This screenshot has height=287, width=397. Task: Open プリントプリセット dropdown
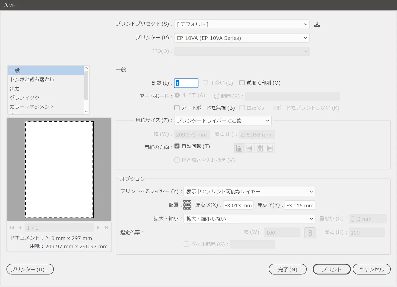242,24
